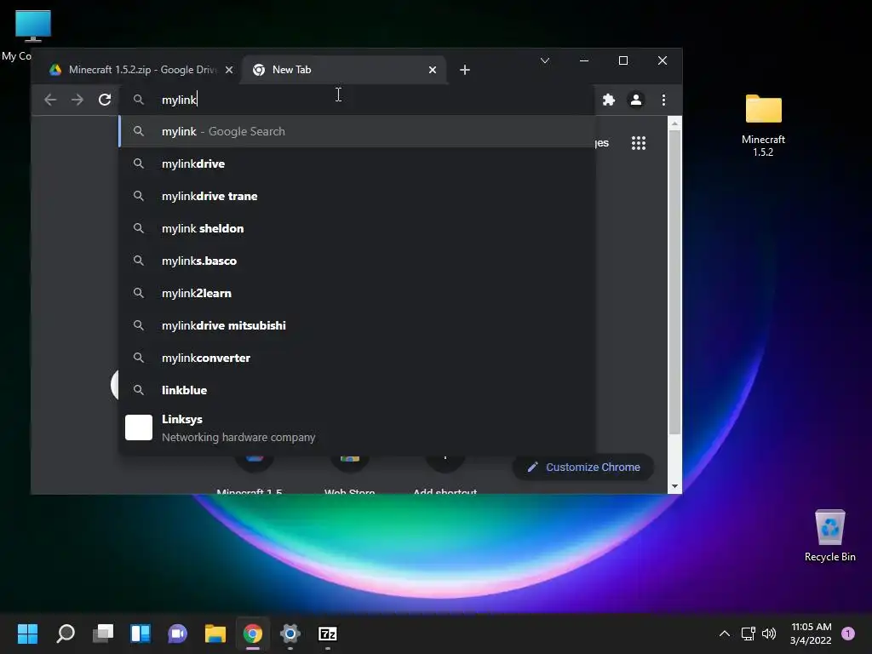Expand the tab search chevron

click(x=545, y=60)
